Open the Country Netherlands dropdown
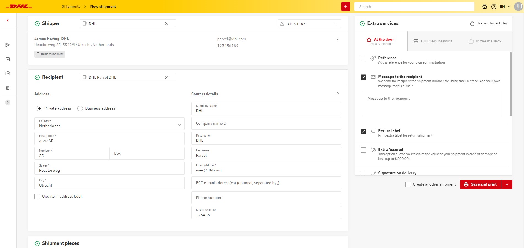The width and height of the screenshot is (524, 248). coord(109,124)
